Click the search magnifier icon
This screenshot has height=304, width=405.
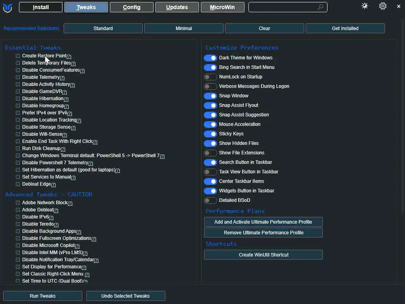(320, 7)
